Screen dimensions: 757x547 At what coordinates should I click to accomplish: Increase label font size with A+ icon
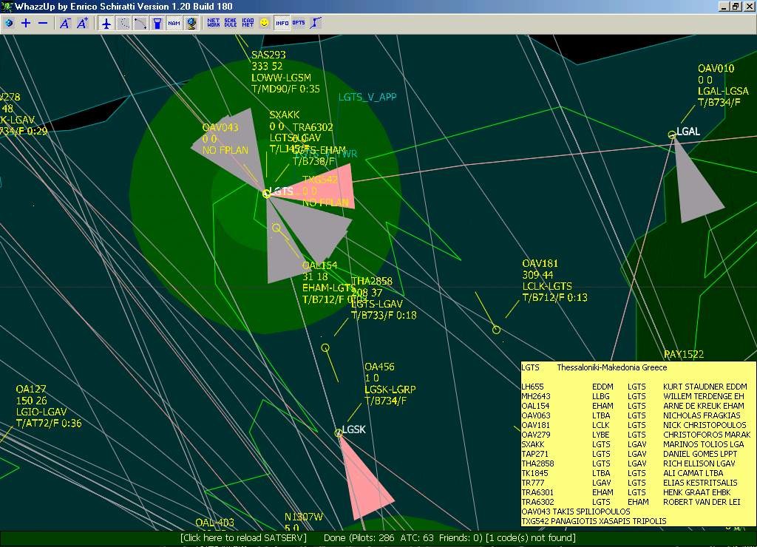click(x=83, y=23)
